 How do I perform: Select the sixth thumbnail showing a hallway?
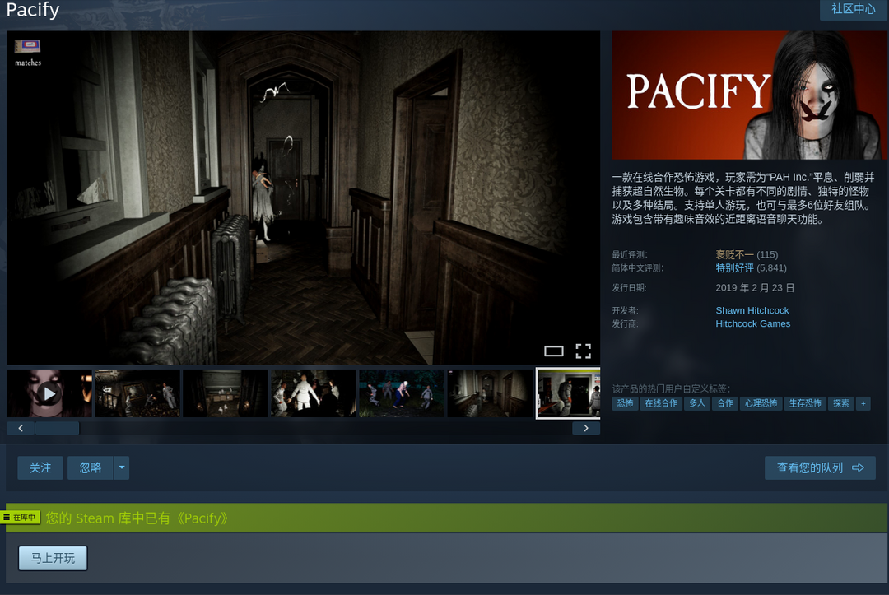tap(490, 393)
